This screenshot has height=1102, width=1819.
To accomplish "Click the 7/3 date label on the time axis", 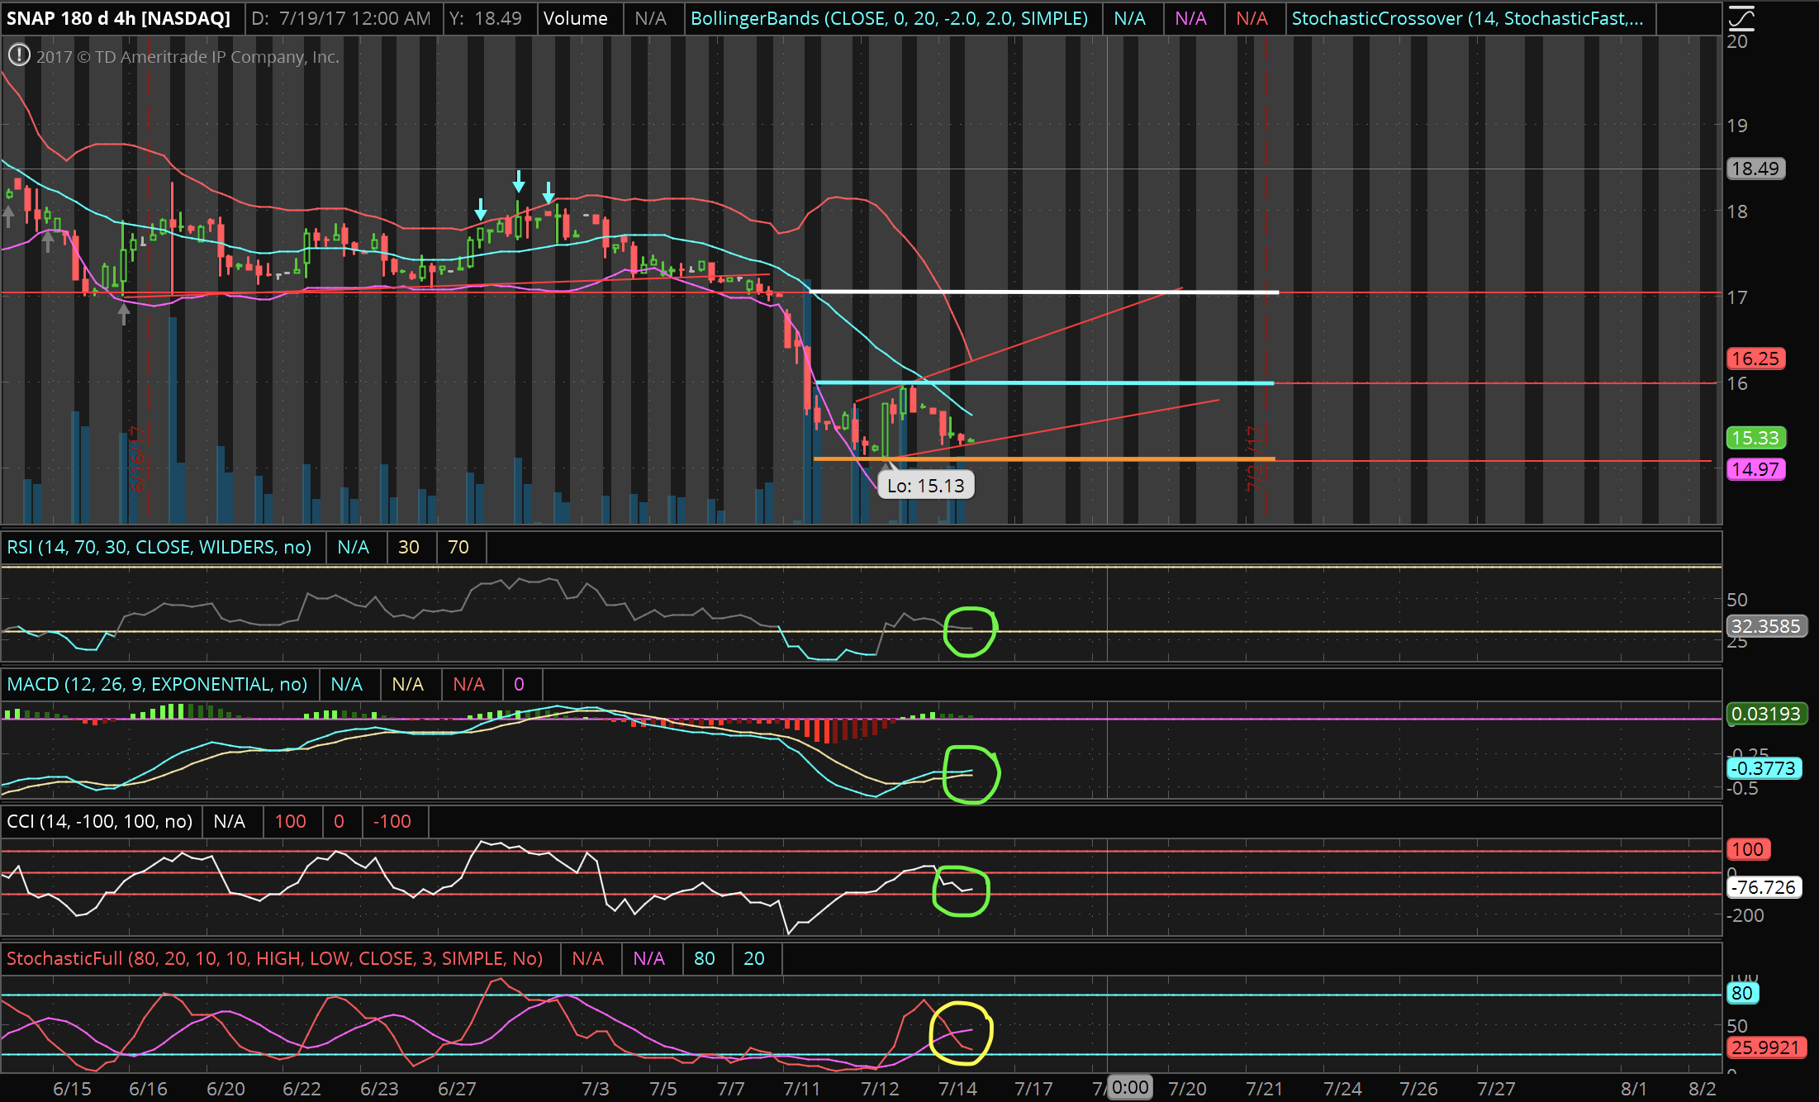I will 595,1089.
